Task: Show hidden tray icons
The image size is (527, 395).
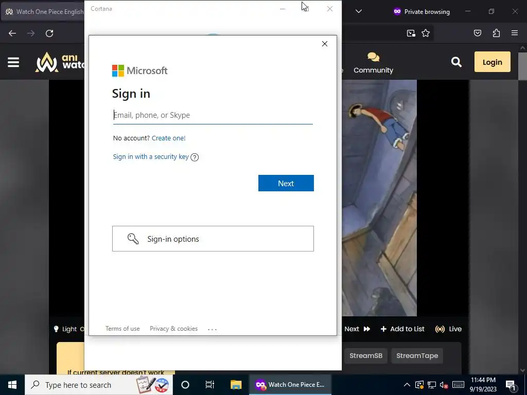Action: [x=407, y=385]
